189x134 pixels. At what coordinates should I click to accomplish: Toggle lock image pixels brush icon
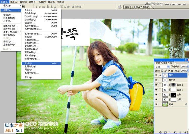click(166, 71)
